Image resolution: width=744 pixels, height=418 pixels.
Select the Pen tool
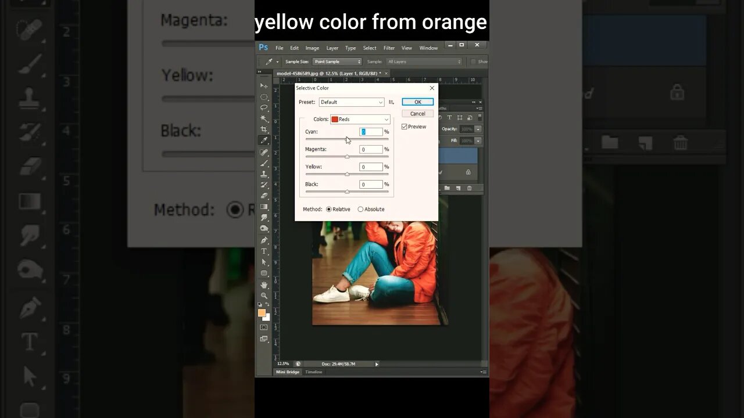pos(264,240)
